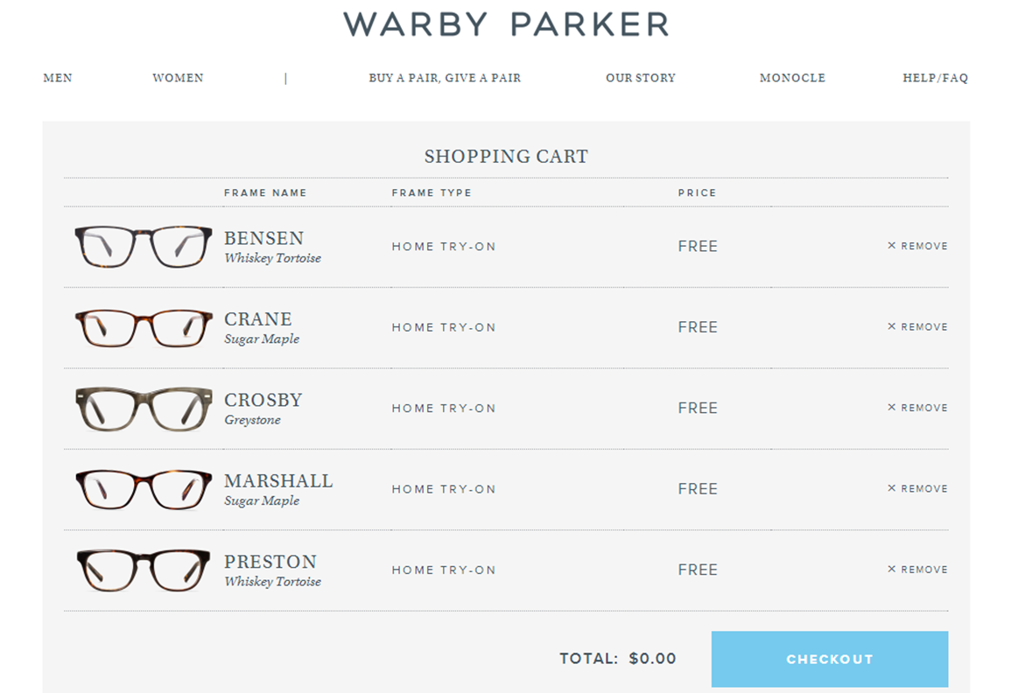Image resolution: width=1025 pixels, height=693 pixels.
Task: Click the Preston glasses thumbnail
Action: (x=144, y=570)
